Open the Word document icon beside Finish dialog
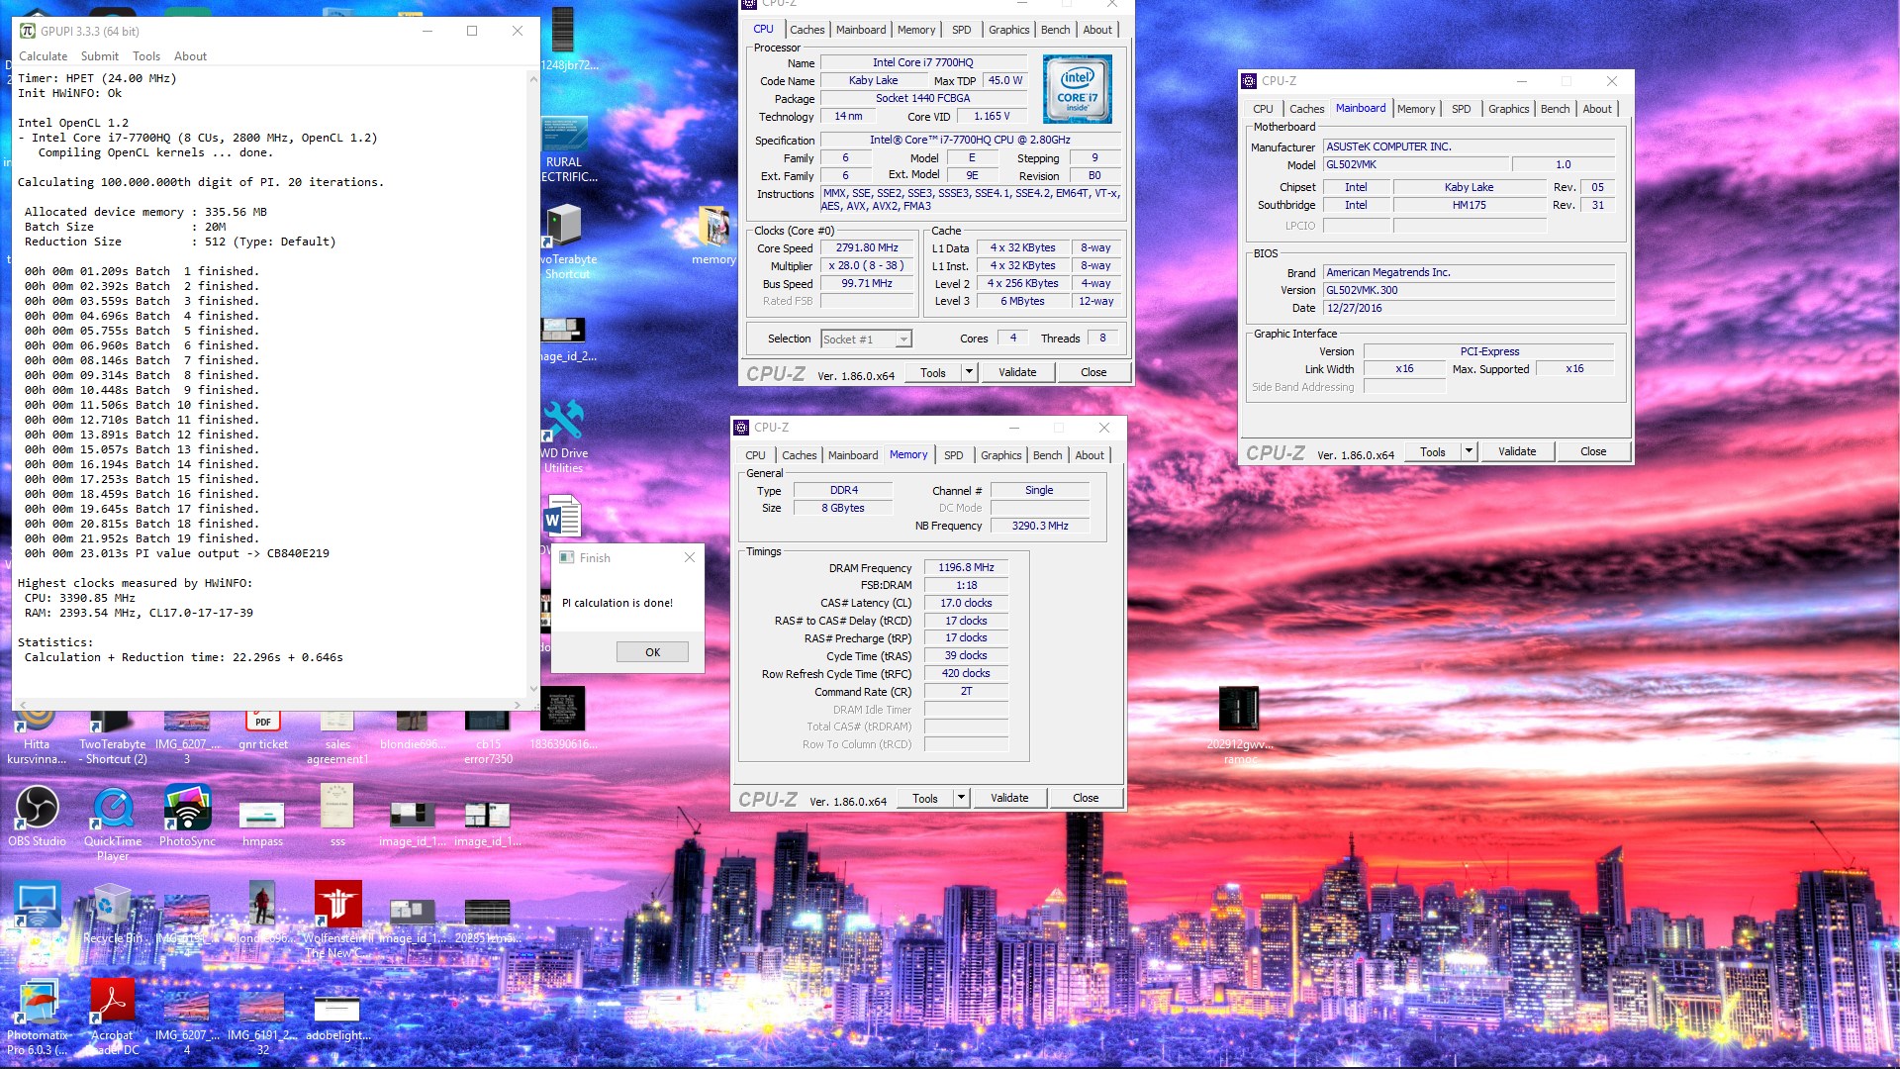This screenshot has height=1069, width=1900. (562, 517)
